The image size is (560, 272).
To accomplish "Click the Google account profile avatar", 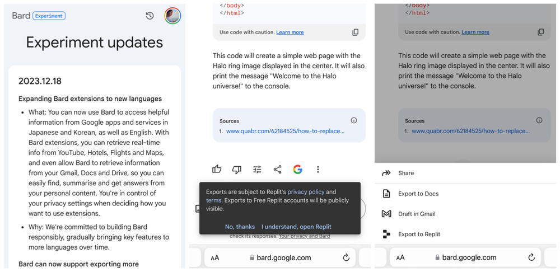I will coord(172,16).
